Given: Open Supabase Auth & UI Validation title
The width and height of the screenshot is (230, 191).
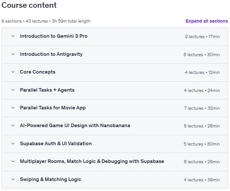Looking at the screenshot, I should 56,144.
